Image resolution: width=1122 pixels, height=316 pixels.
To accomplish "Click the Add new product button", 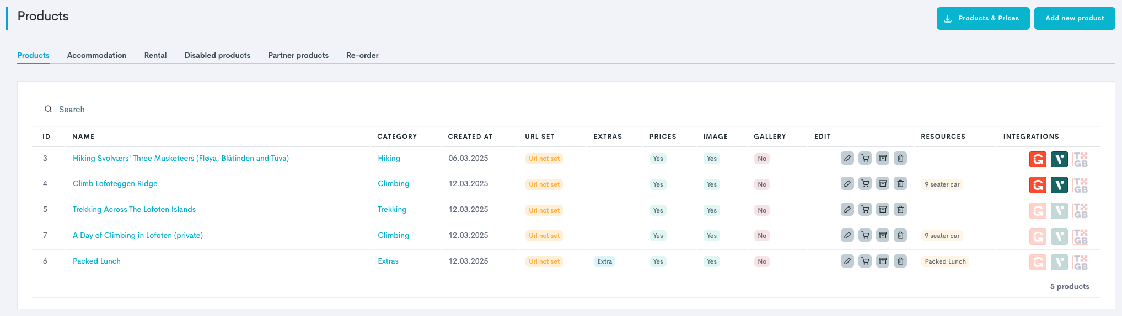I will click(1074, 18).
